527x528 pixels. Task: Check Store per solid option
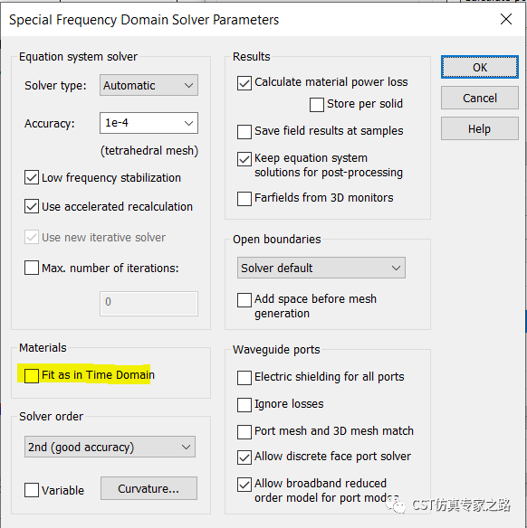(317, 105)
